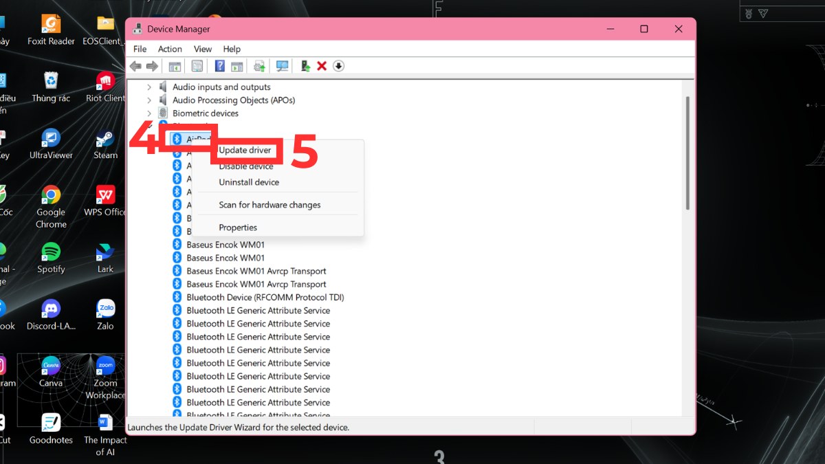Click the status bar text about Update Driver Wizard
This screenshot has width=825, height=464.
pos(239,427)
